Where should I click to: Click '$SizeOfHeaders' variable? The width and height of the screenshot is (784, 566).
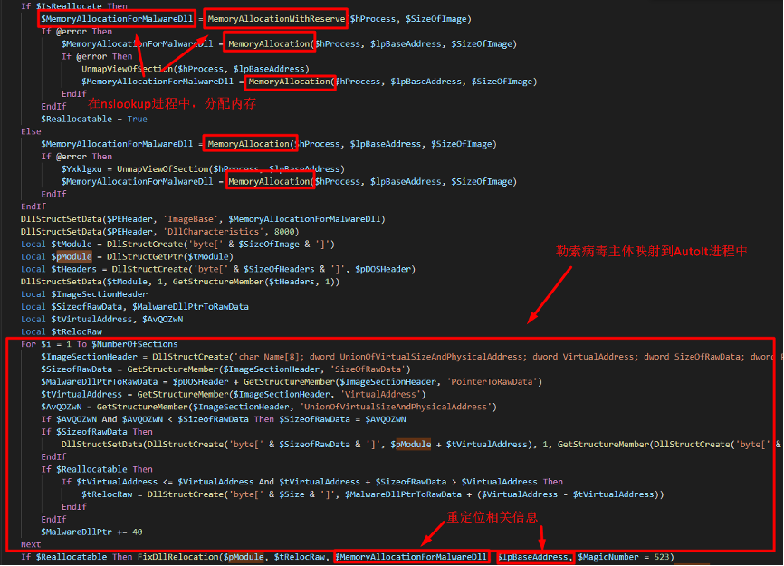[x=279, y=269]
